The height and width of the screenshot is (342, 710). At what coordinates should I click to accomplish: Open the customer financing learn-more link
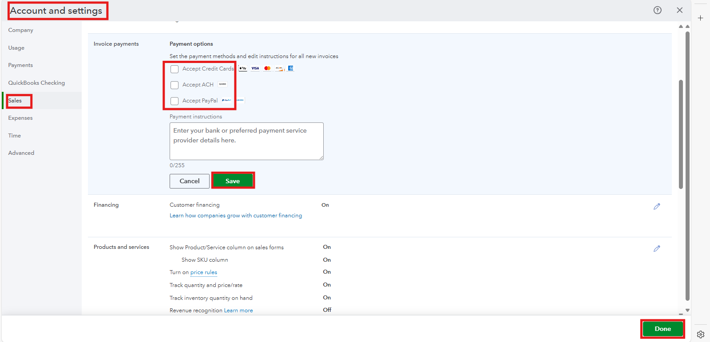point(236,216)
